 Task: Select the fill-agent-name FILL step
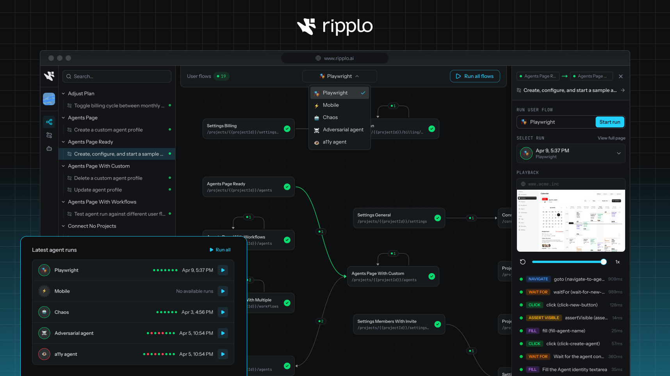coord(571,331)
